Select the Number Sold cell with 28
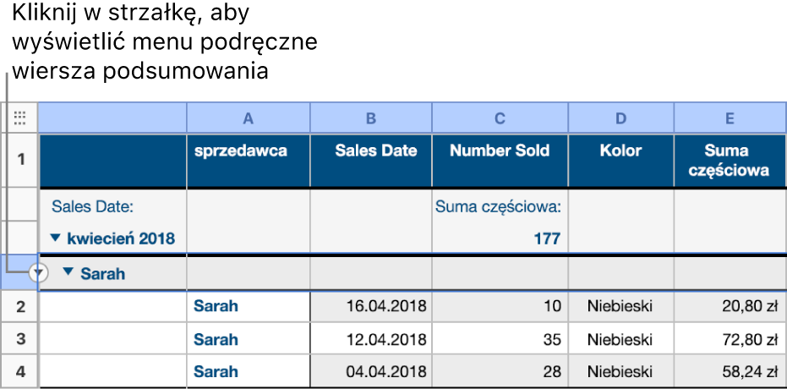Viewport: 787px width, 389px height. coord(500,371)
